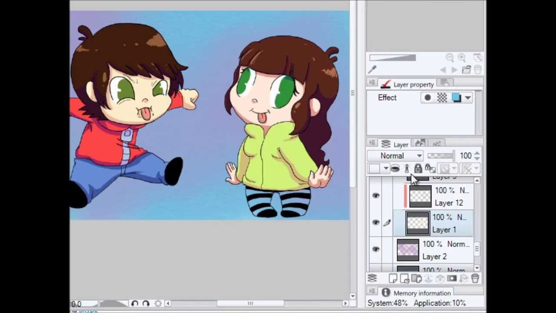Rotate canvas left icon

click(134, 303)
